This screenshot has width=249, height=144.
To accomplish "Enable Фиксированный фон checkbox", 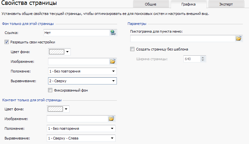I will (50, 90).
